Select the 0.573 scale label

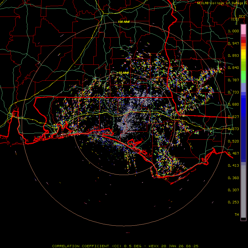233,129
